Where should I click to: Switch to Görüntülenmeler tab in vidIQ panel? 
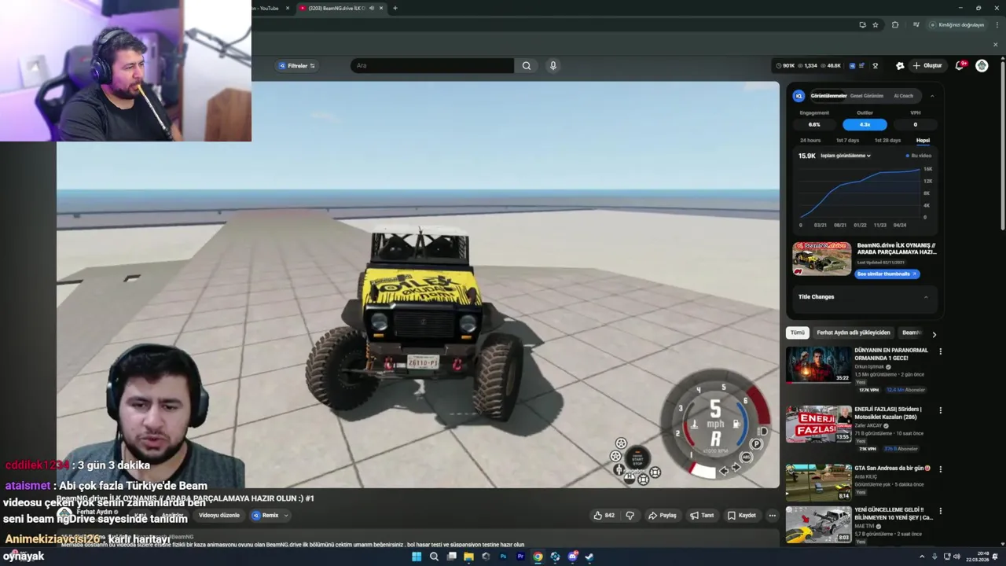(828, 96)
